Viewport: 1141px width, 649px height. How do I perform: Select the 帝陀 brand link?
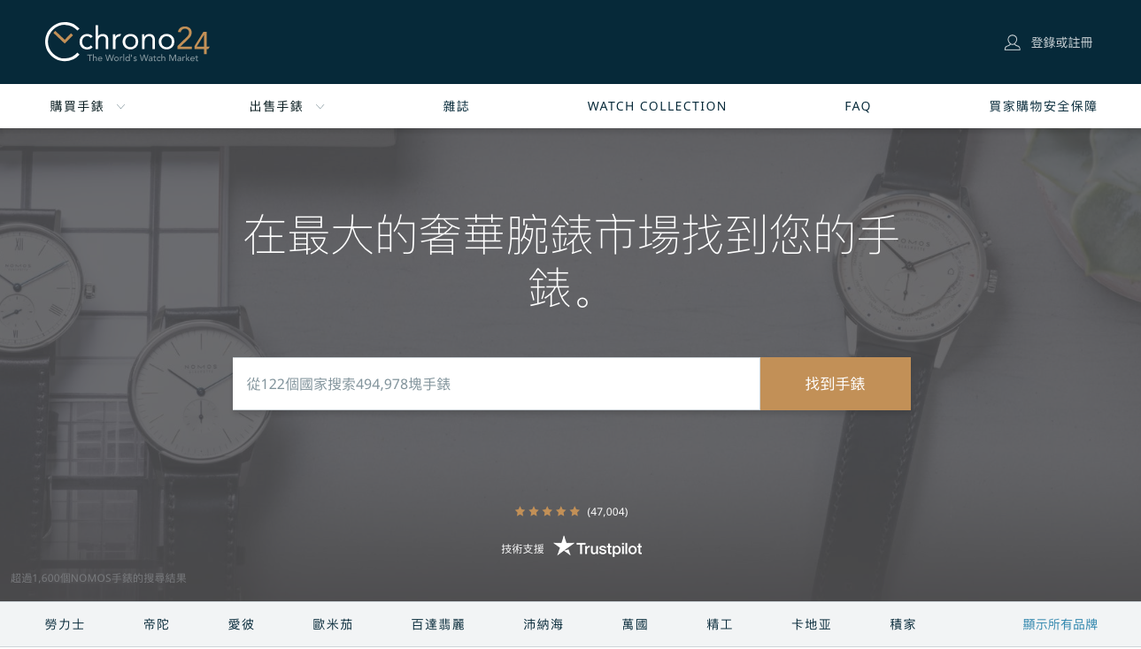156,624
